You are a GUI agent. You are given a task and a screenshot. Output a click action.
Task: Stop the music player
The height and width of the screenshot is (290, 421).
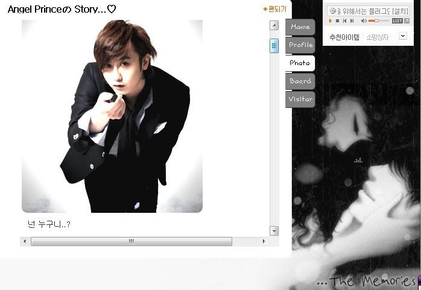click(x=338, y=21)
